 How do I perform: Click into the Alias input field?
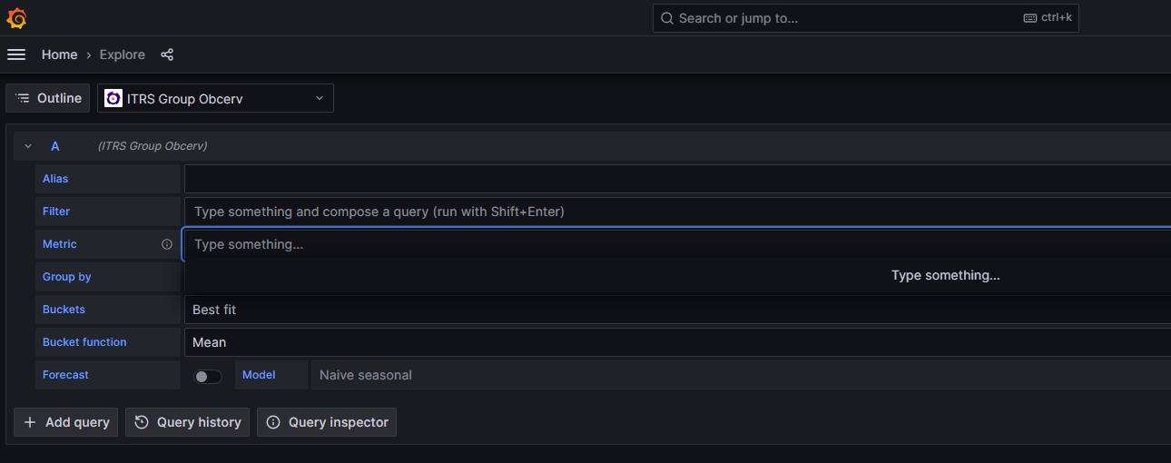[677, 179]
